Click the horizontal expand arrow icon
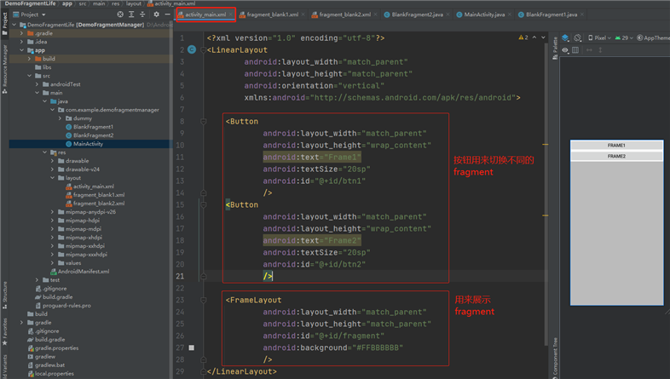The height and width of the screenshot is (379, 670). (x=589, y=50)
